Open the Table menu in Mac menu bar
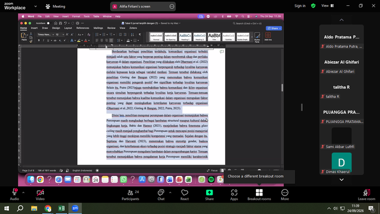 point(96,17)
